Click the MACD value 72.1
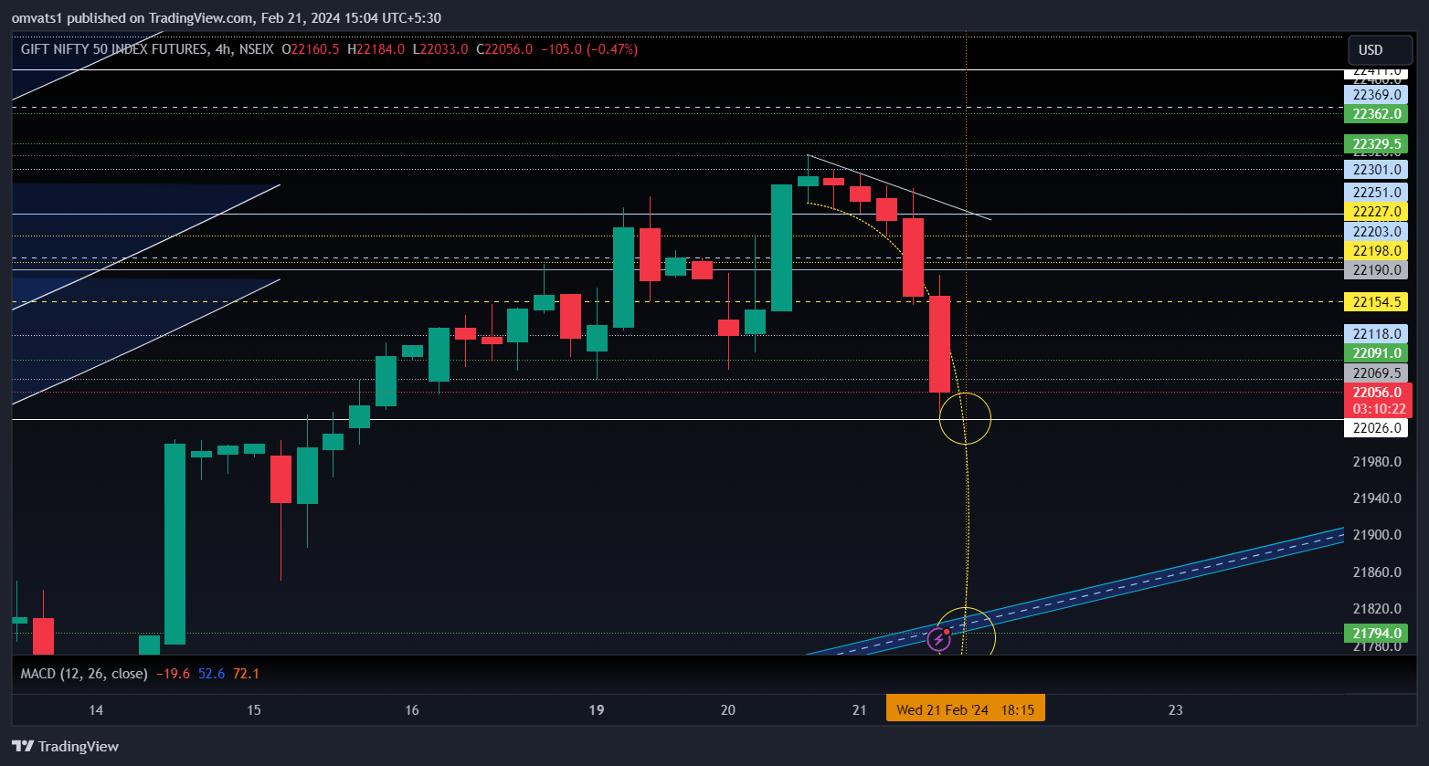Screen dimensions: 1429x766 tap(246, 674)
